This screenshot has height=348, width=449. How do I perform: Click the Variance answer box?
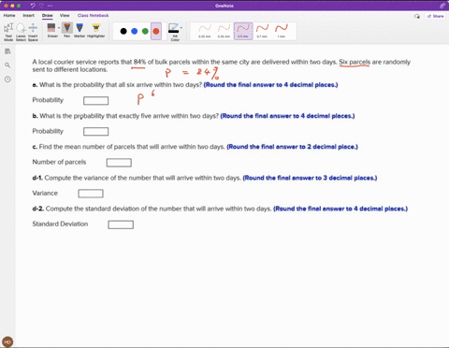coord(91,194)
